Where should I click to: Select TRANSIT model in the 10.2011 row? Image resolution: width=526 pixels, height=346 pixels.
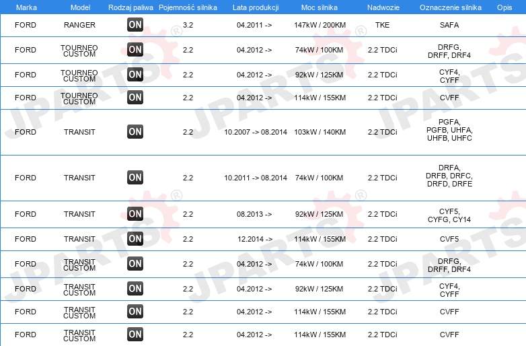pyautogui.click(x=79, y=178)
